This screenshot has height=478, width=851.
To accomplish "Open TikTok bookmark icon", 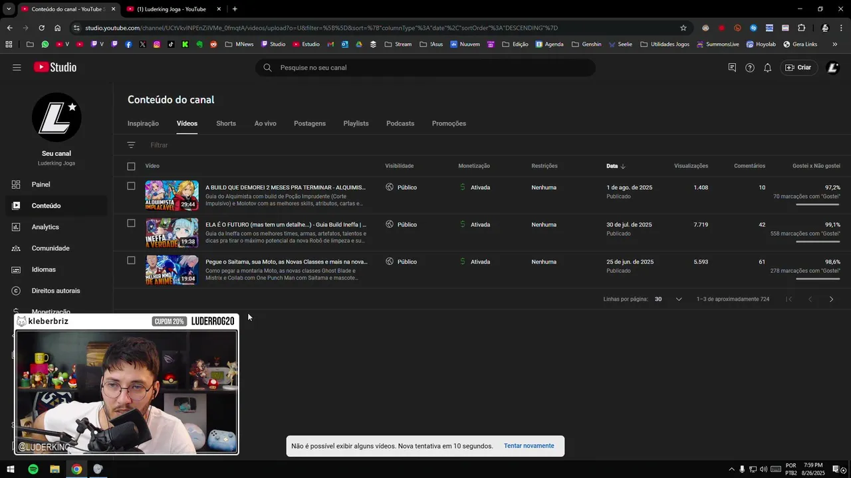I will (x=171, y=44).
